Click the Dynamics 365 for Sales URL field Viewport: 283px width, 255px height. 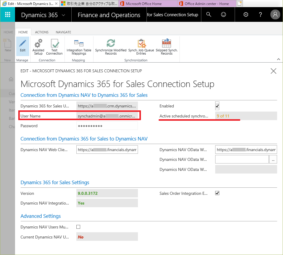tap(107, 106)
